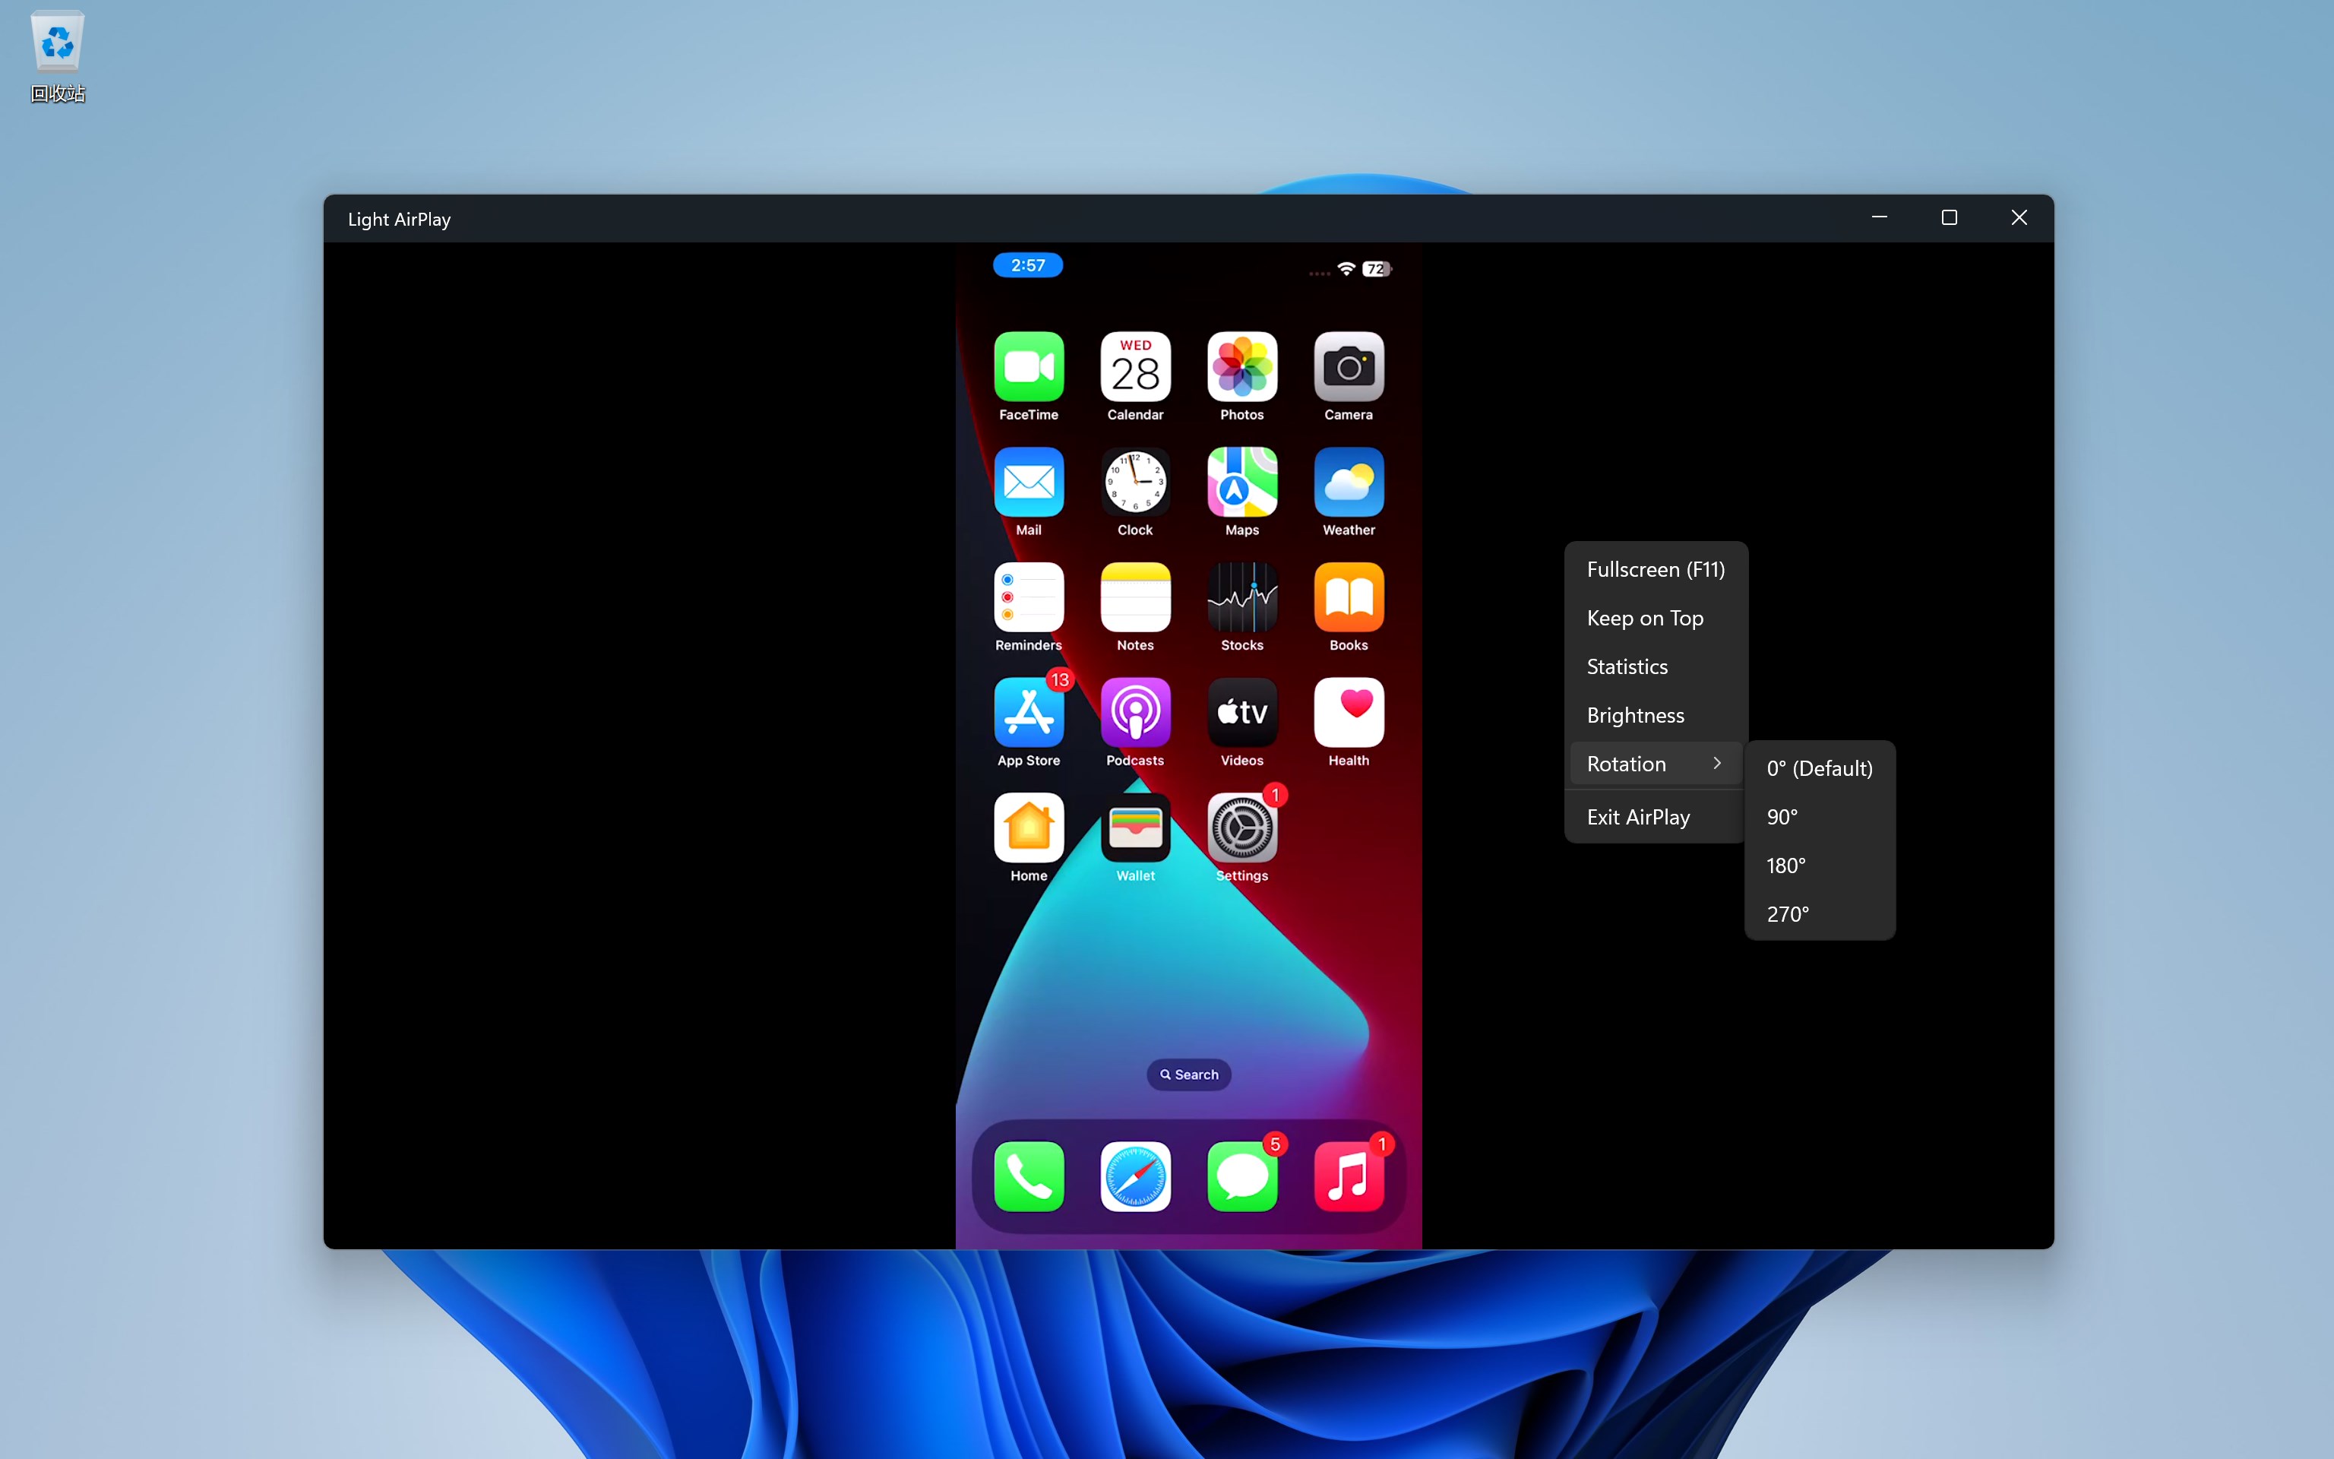Select the 90° rotation option
The image size is (2334, 1459).
[1782, 816]
